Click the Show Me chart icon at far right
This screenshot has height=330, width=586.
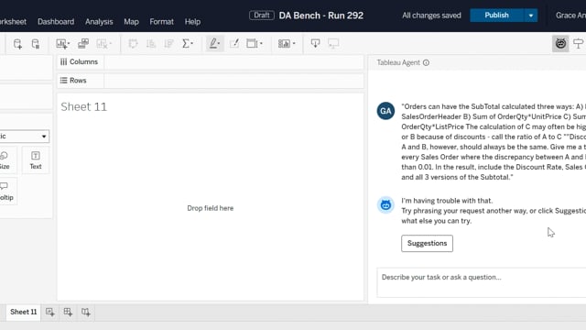coord(579,44)
